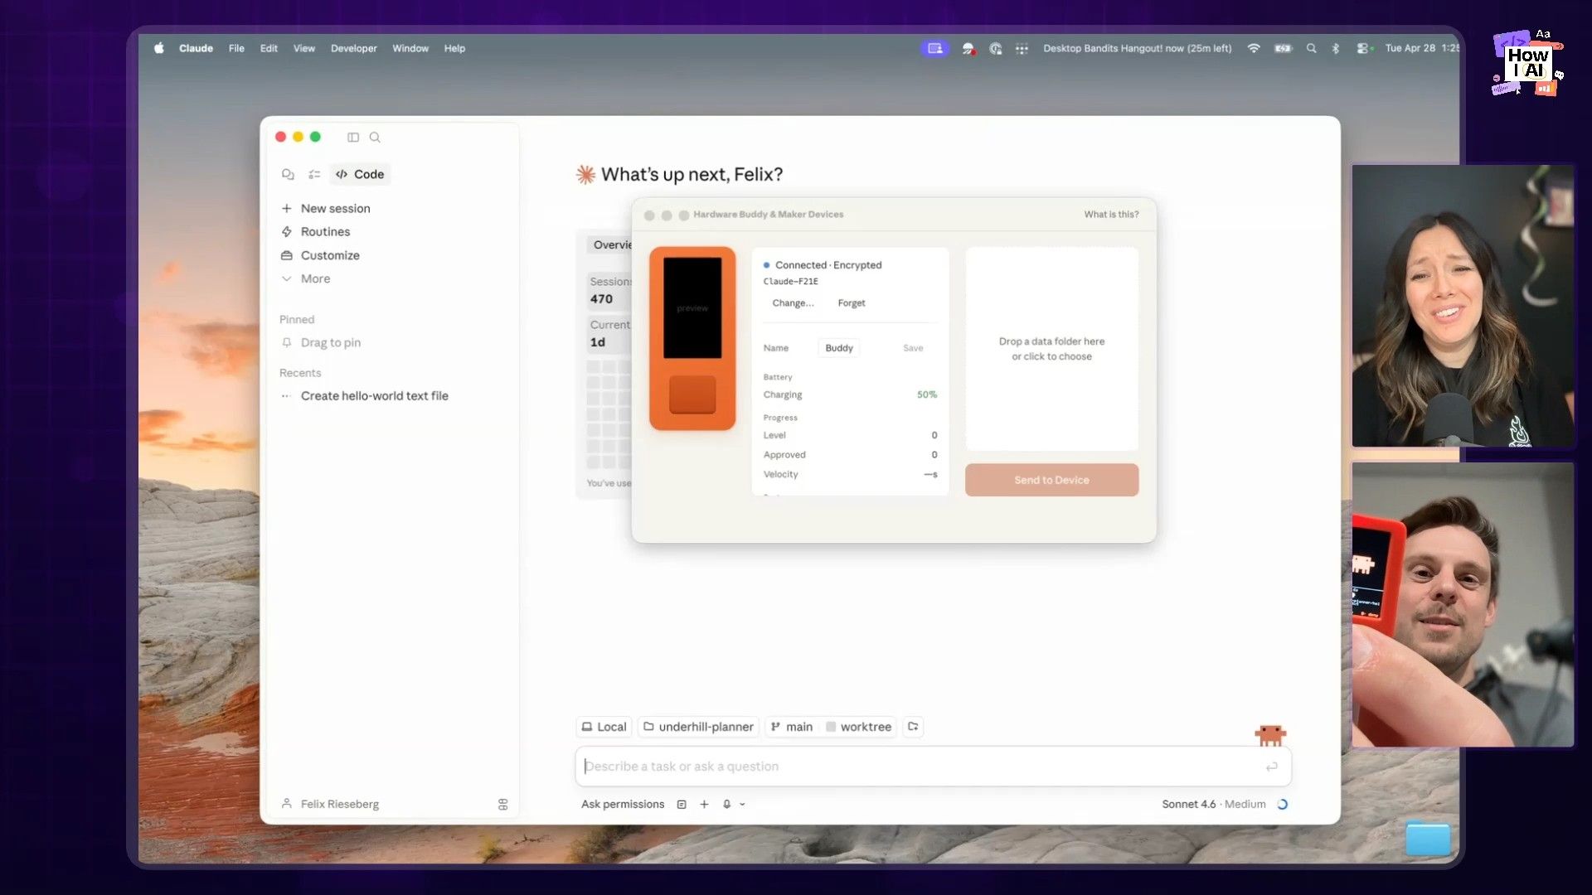Image resolution: width=1592 pixels, height=895 pixels.
Task: Click the 'Drop a data folder here' area
Action: click(x=1051, y=349)
